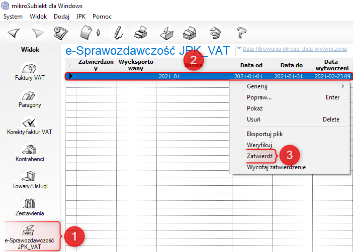
Task: Click the spiral refresh toolbar icon
Action: tap(215, 33)
